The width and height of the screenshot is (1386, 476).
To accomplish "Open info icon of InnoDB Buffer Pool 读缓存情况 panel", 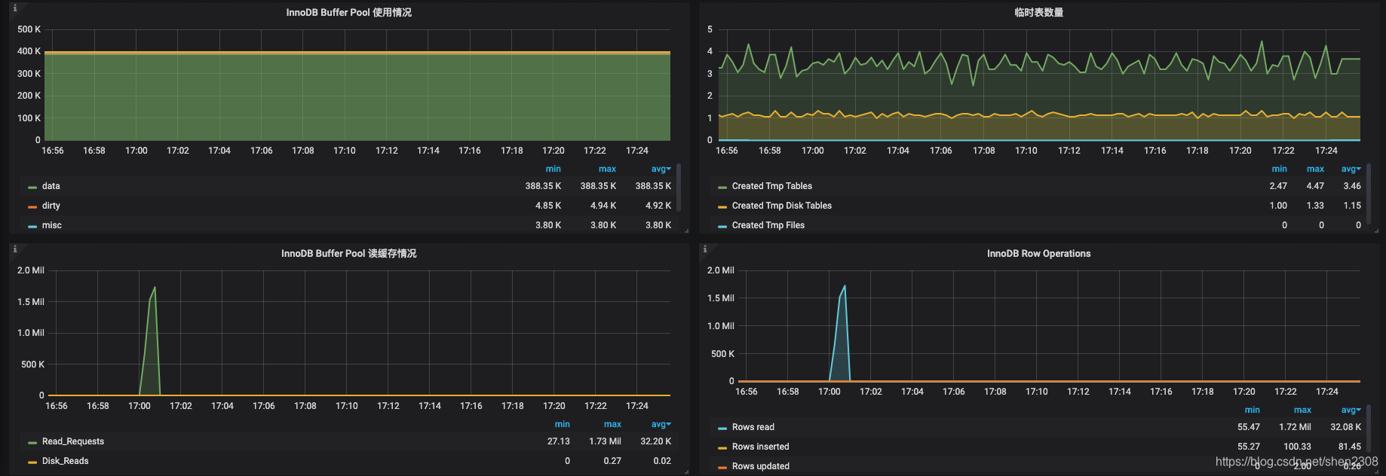I will click(x=15, y=249).
